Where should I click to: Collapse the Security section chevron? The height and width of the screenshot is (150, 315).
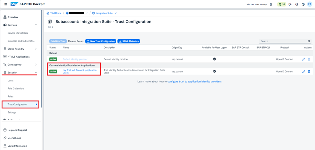pos(36,73)
